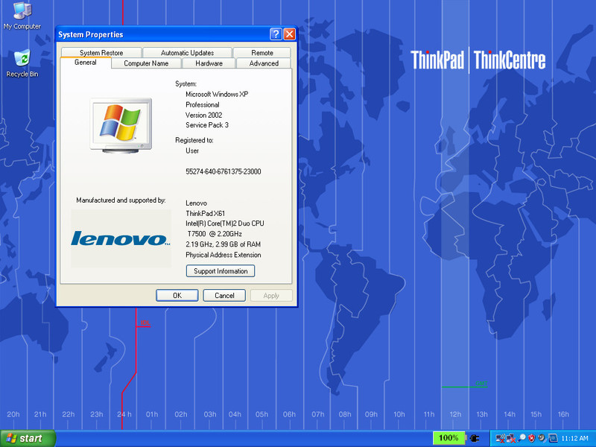Select the General tab

(x=85, y=63)
